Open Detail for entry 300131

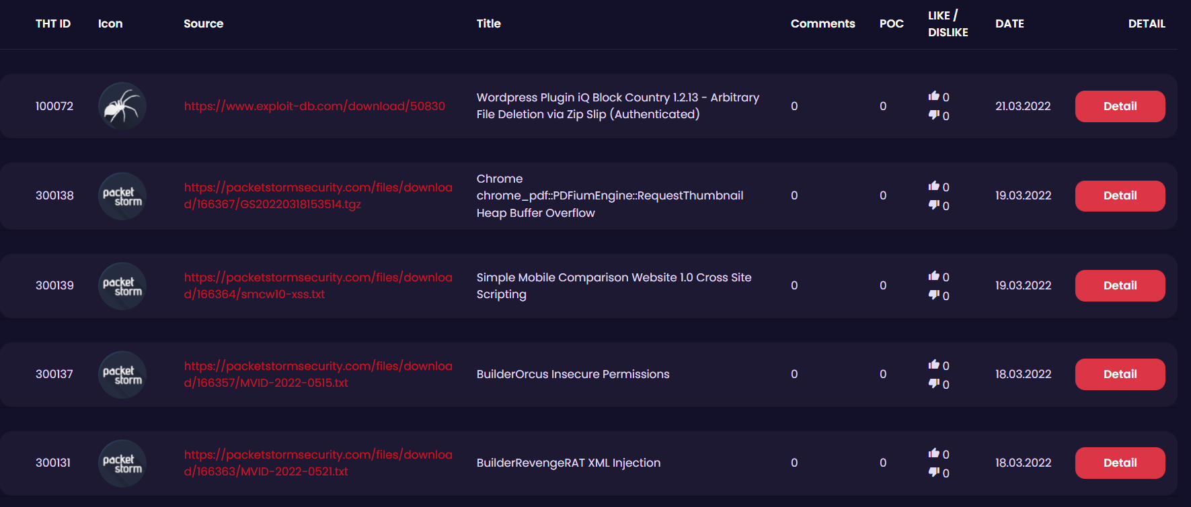coord(1120,463)
